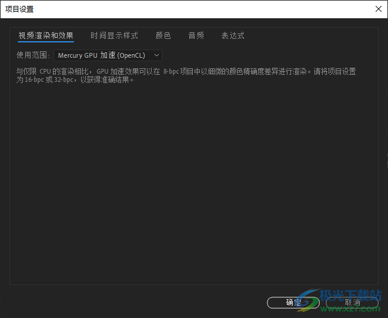388x318 pixels.
Task: Open the 时间显示样式 tab
Action: (x=114, y=36)
